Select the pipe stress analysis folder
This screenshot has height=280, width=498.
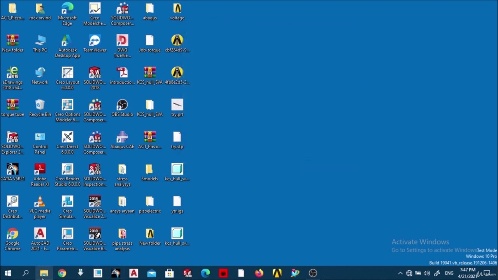pyautogui.click(x=122, y=239)
